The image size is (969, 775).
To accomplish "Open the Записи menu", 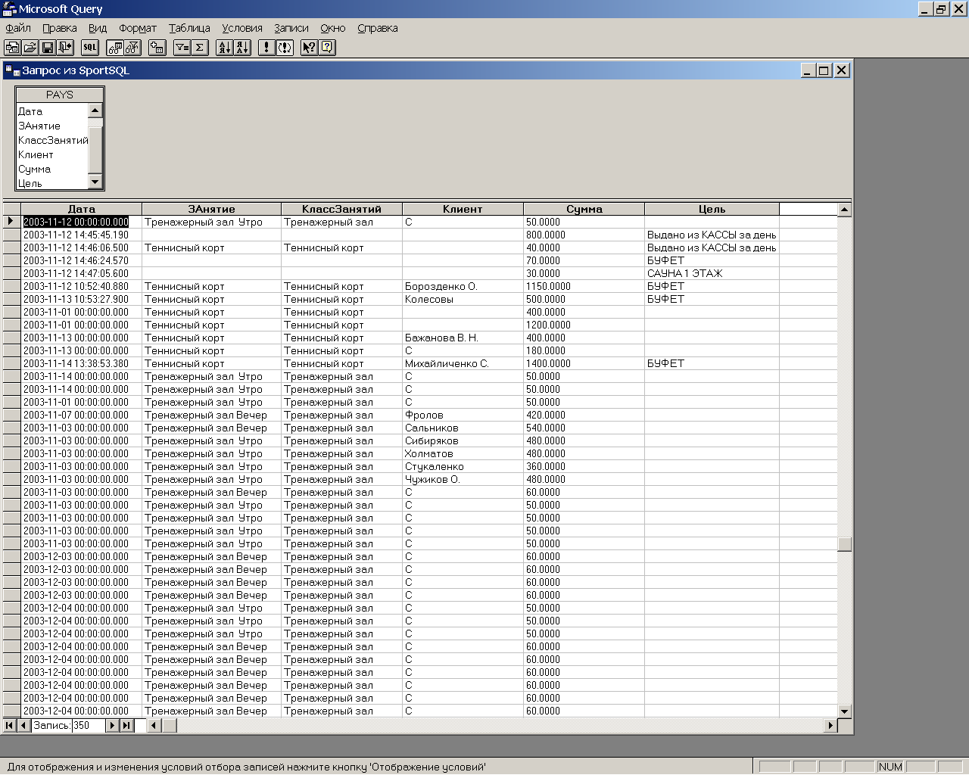I will [x=291, y=28].
